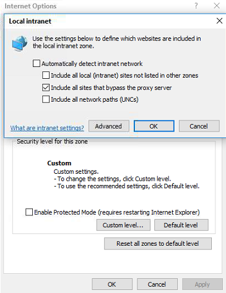Tick Include all network paths (UNCs)

pos(46,99)
